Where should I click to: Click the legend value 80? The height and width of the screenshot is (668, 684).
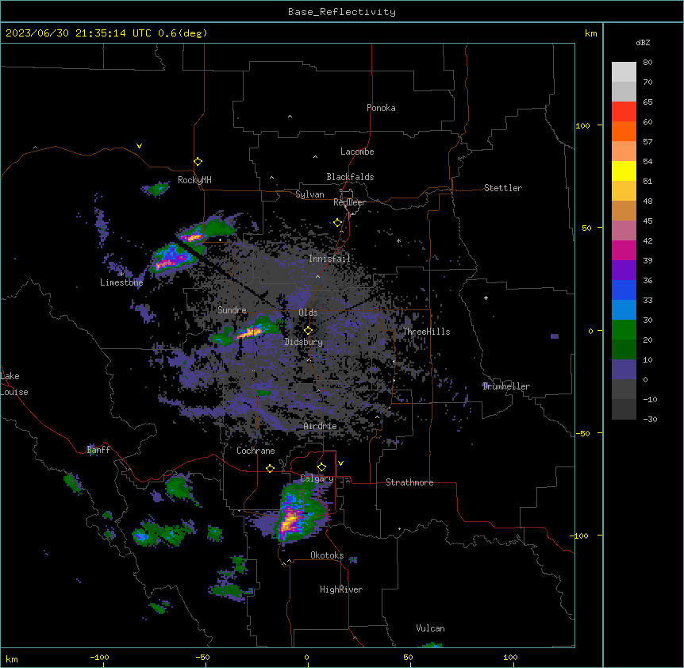[x=647, y=63]
